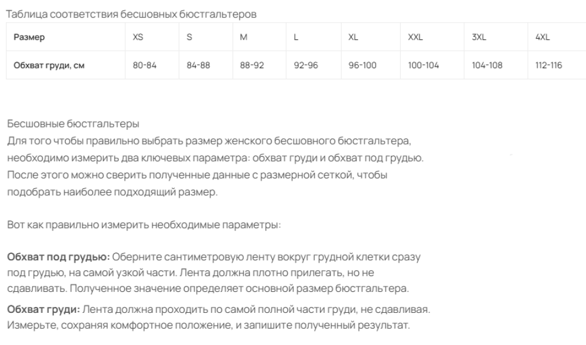
Task: Click the 3XL size header cell
Action: tap(496, 37)
